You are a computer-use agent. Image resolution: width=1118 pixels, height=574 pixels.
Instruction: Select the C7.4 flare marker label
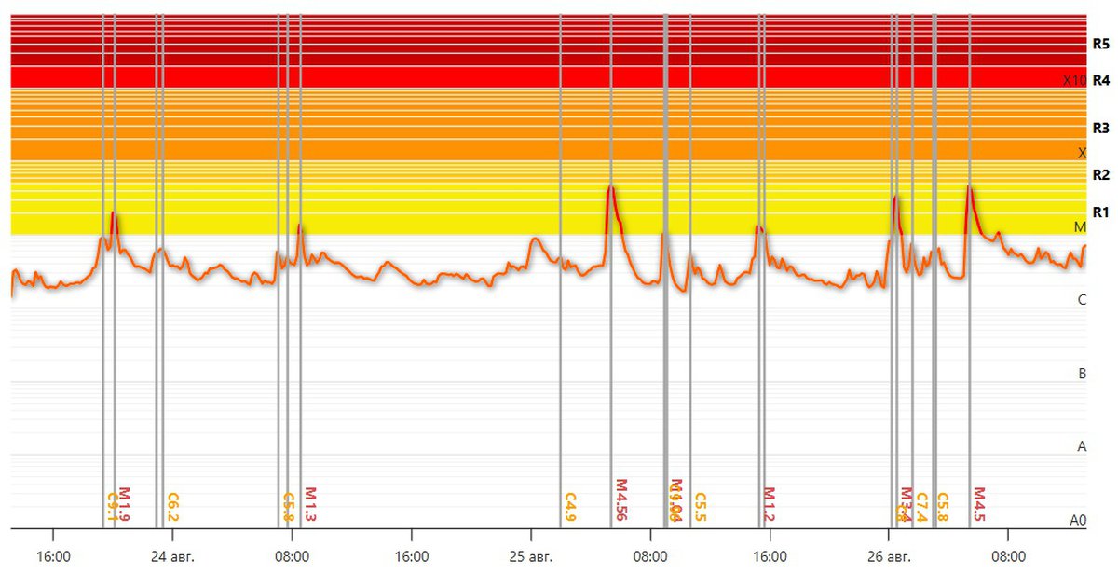click(x=922, y=506)
